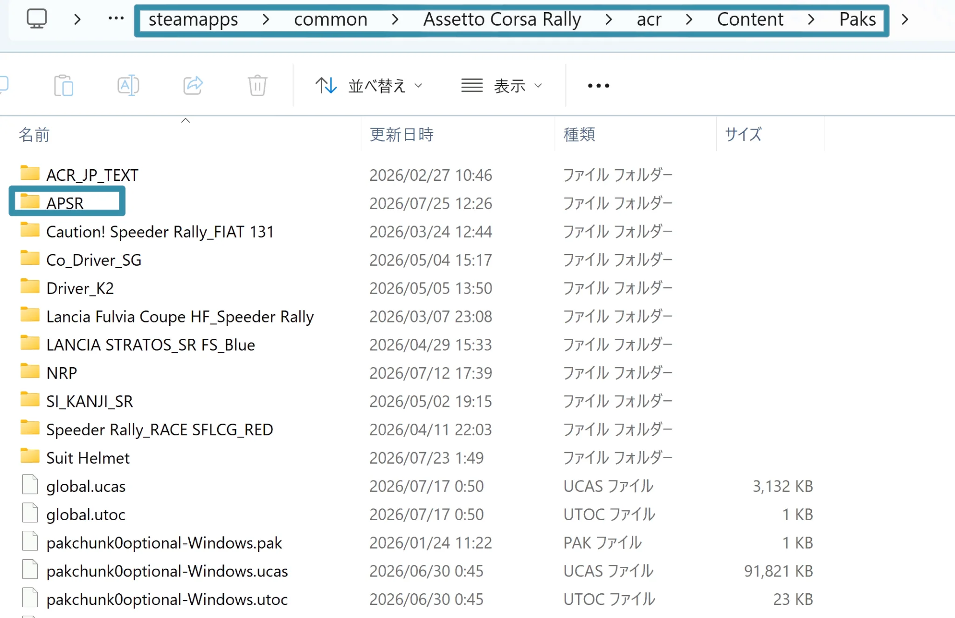Viewport: 955px width, 618px height.
Task: Click the Paks breadcrumb segment
Action: 858,20
